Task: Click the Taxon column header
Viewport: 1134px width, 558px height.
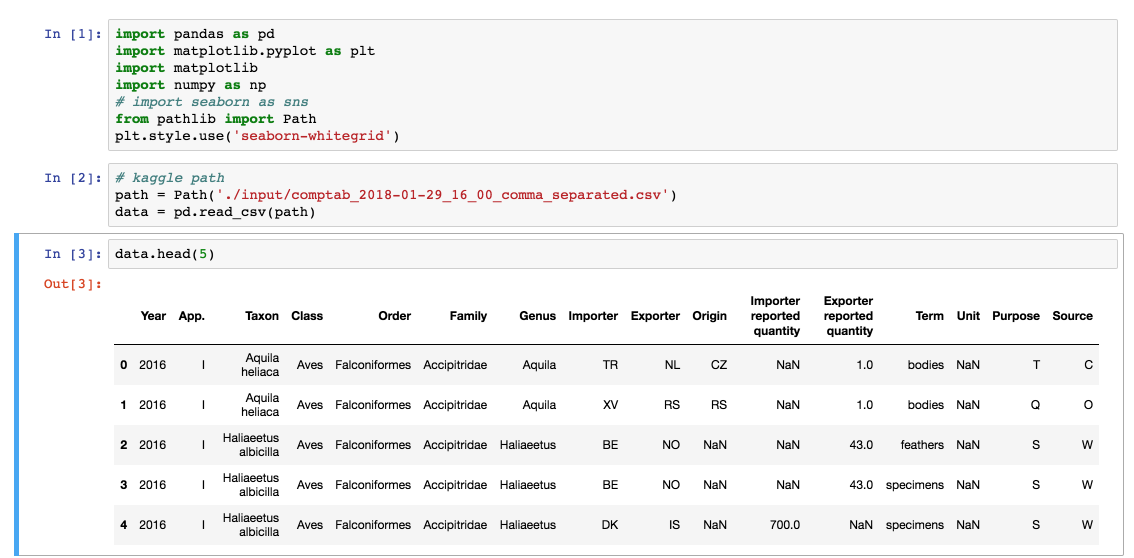Action: 261,316
